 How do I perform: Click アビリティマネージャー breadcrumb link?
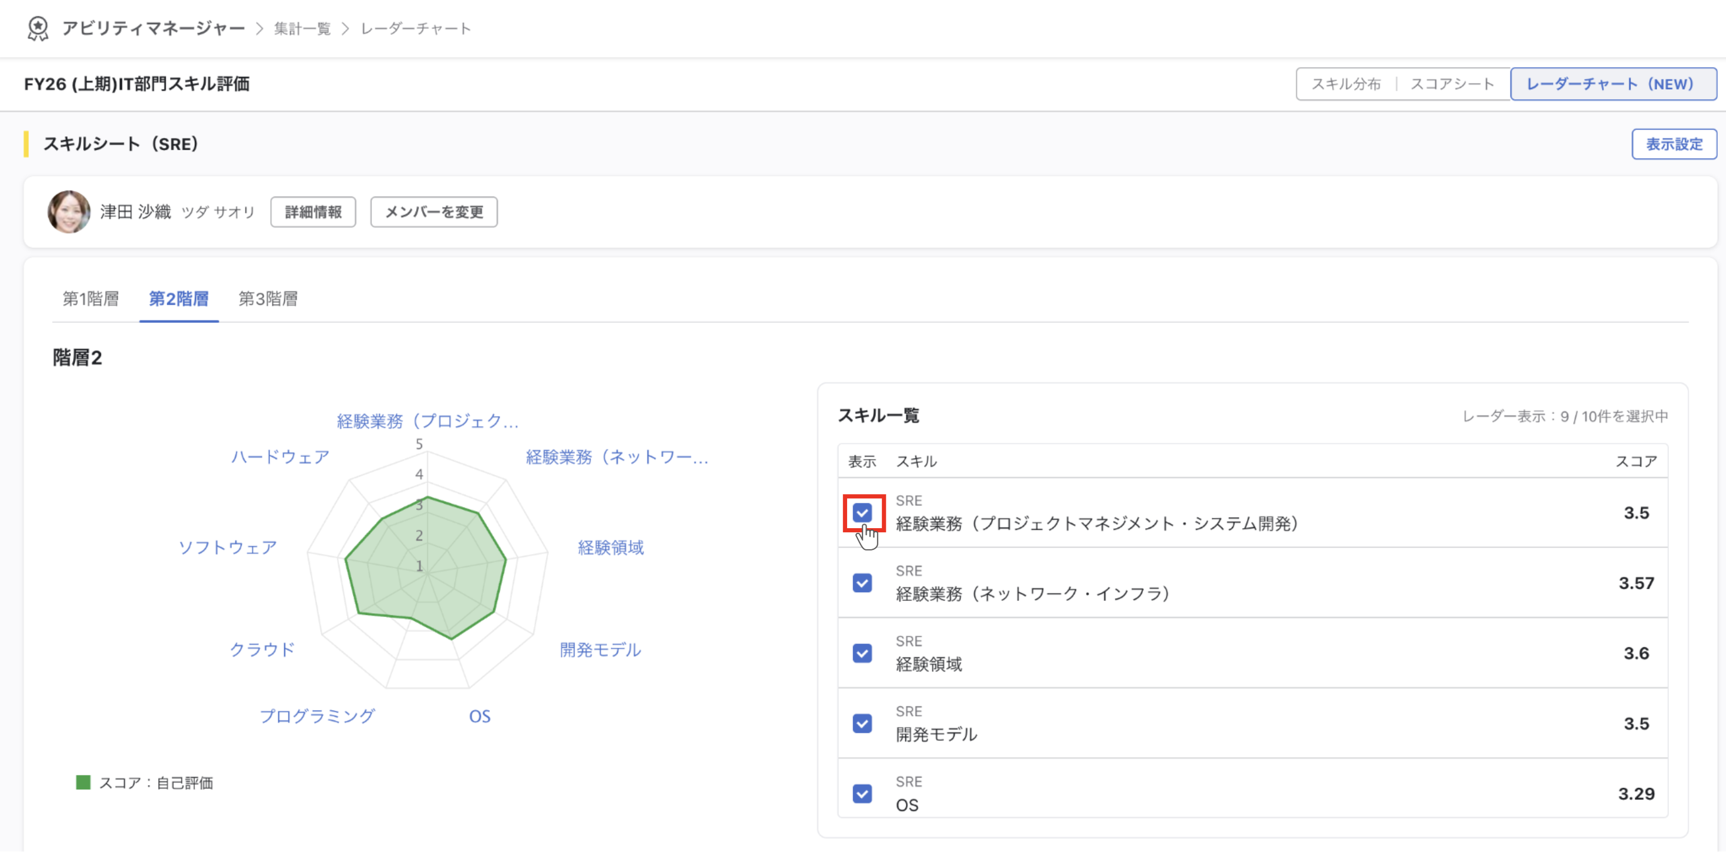click(x=153, y=29)
